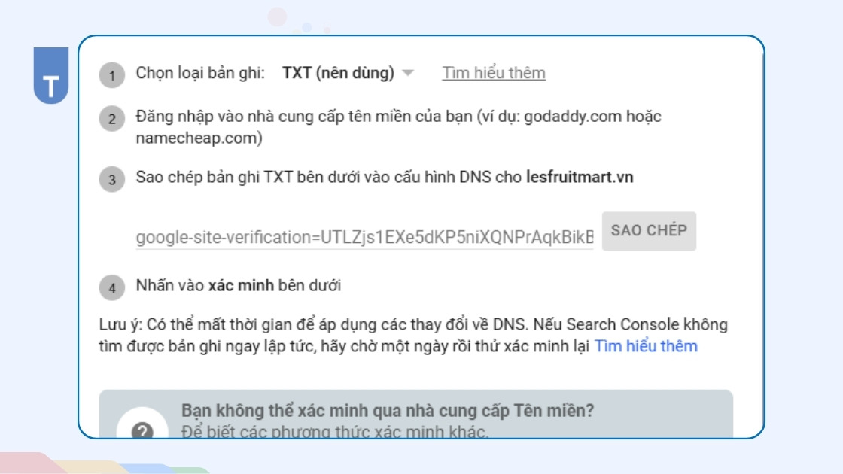The height and width of the screenshot is (474, 843).
Task: Click the step 1 number circle
Action: pyautogui.click(x=112, y=74)
